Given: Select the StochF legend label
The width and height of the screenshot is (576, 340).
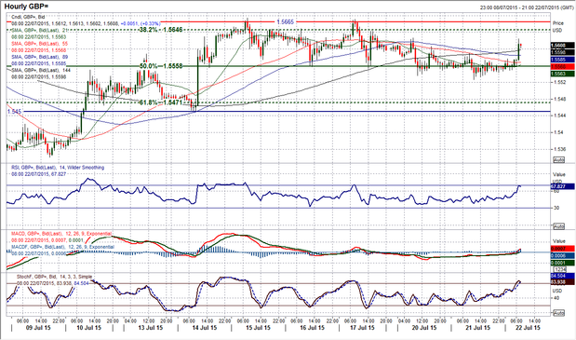Looking at the screenshot, I should tap(54, 277).
